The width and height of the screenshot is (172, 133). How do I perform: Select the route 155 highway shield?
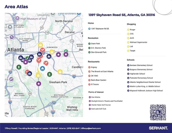coord(72,41)
